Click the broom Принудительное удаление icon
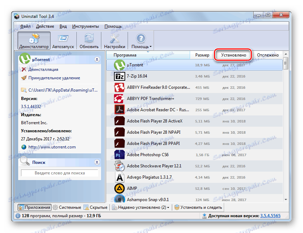 pos(24,78)
